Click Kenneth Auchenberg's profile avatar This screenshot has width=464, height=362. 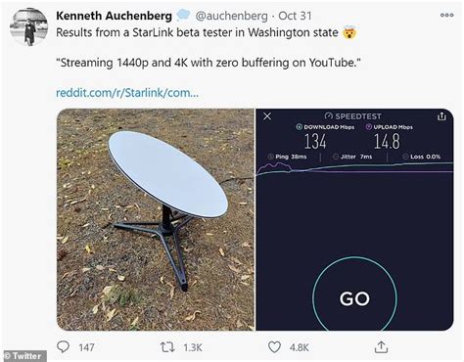click(x=29, y=27)
